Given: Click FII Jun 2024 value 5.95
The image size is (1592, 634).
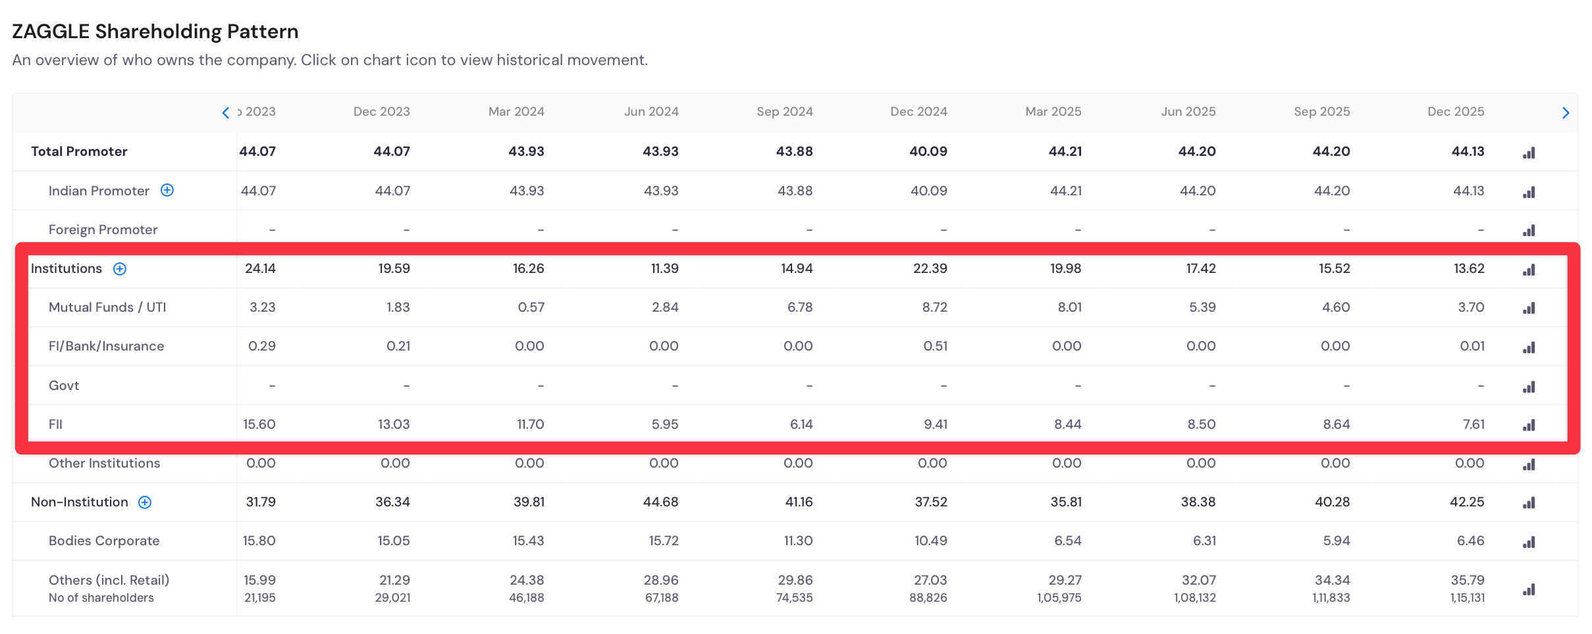Looking at the screenshot, I should (665, 424).
